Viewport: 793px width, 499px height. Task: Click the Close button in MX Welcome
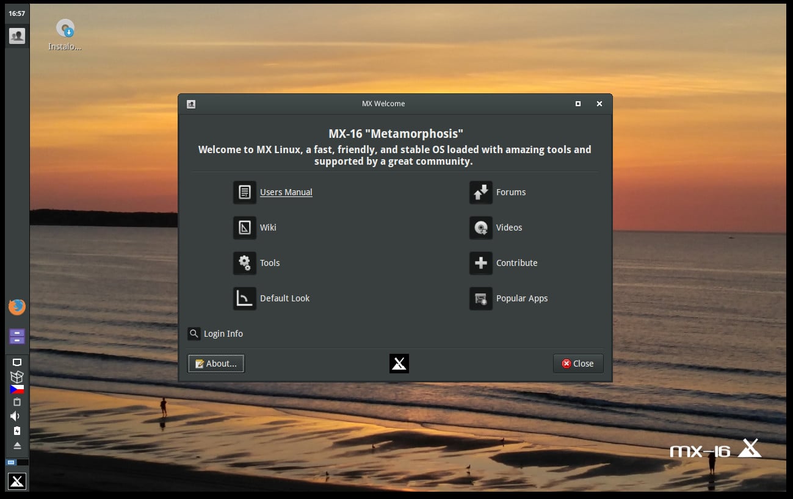pos(578,364)
